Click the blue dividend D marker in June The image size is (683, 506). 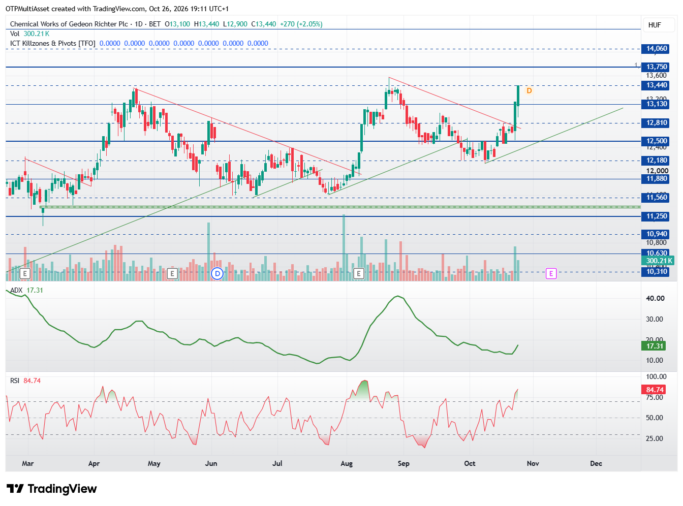coord(218,274)
